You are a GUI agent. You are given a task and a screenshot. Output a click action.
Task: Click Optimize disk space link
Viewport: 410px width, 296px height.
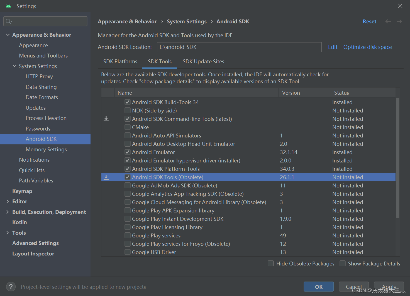click(367, 47)
